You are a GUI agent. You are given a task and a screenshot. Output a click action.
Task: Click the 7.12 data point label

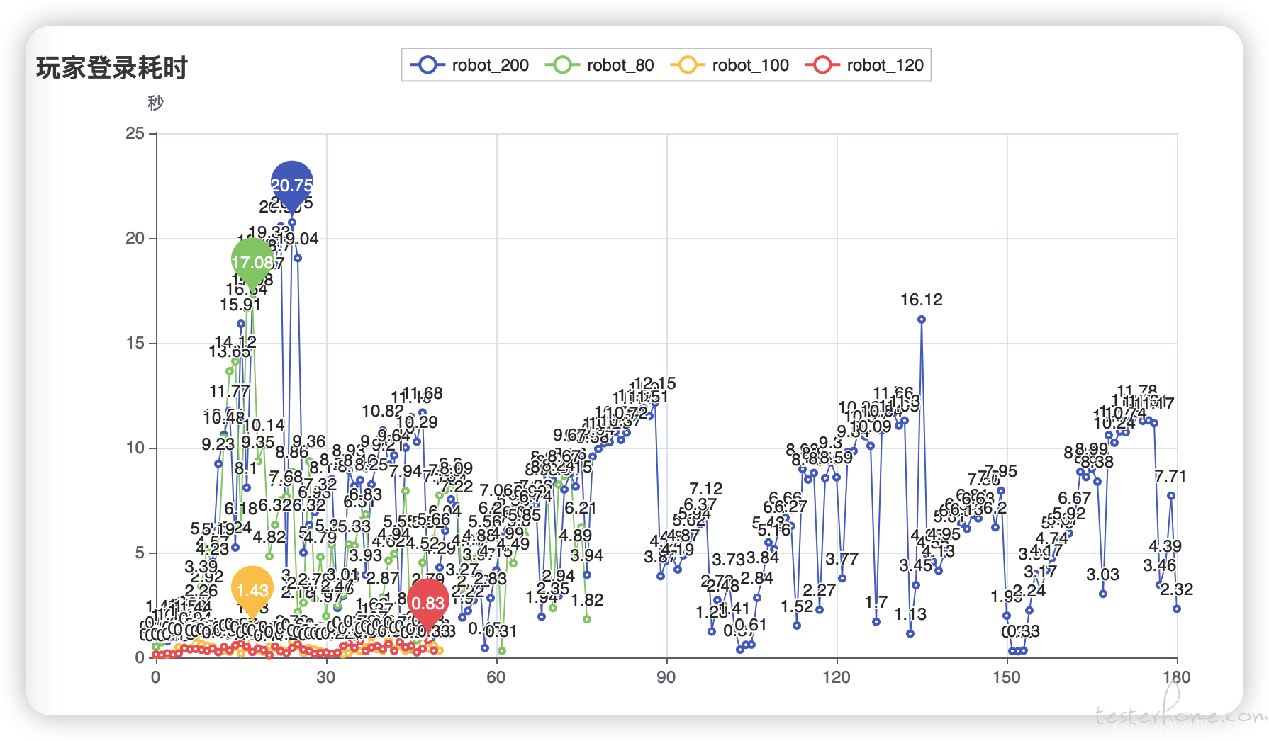pos(705,489)
